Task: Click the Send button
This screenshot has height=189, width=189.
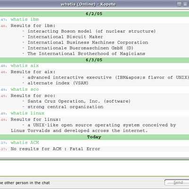Action: click(x=177, y=182)
